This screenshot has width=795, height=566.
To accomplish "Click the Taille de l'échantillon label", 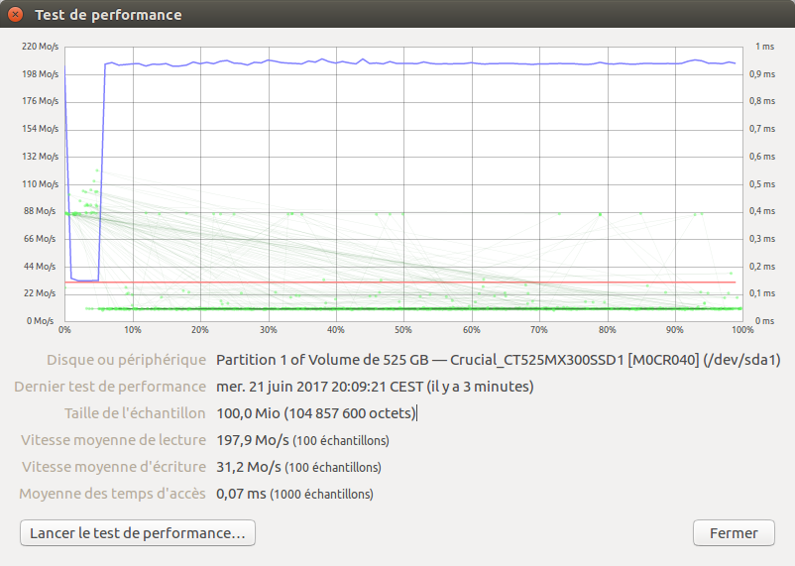I will [x=135, y=413].
